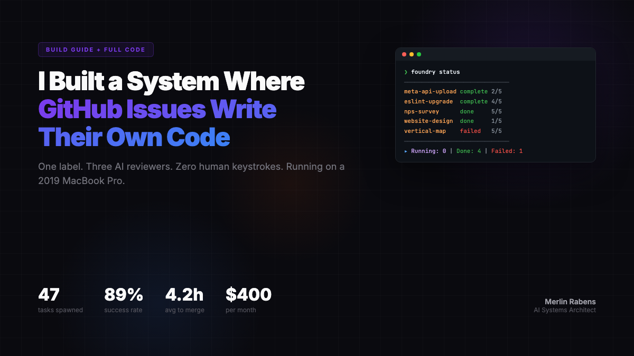Select the nps-survey task name
The width and height of the screenshot is (634, 356).
422,111
